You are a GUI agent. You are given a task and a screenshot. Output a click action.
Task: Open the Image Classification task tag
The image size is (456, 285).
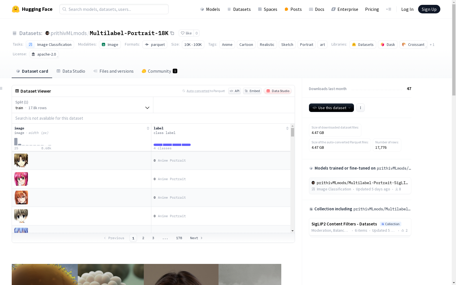50,44
